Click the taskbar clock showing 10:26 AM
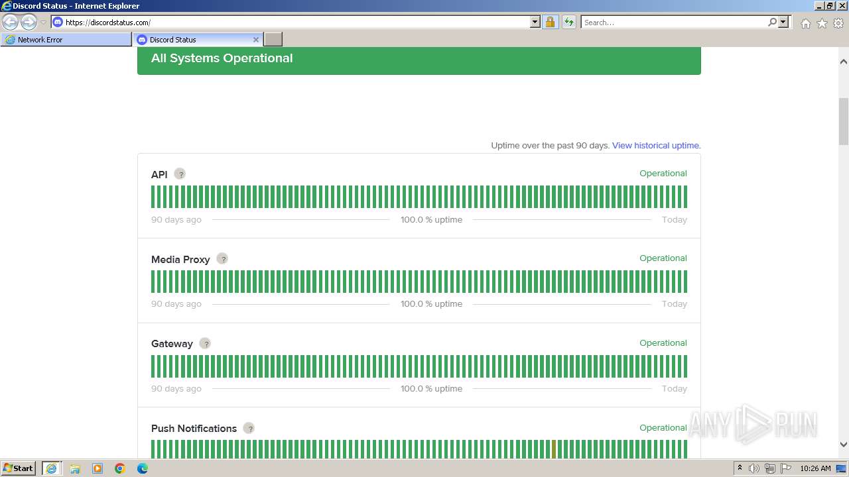Image resolution: width=849 pixels, height=477 pixels. [x=815, y=468]
